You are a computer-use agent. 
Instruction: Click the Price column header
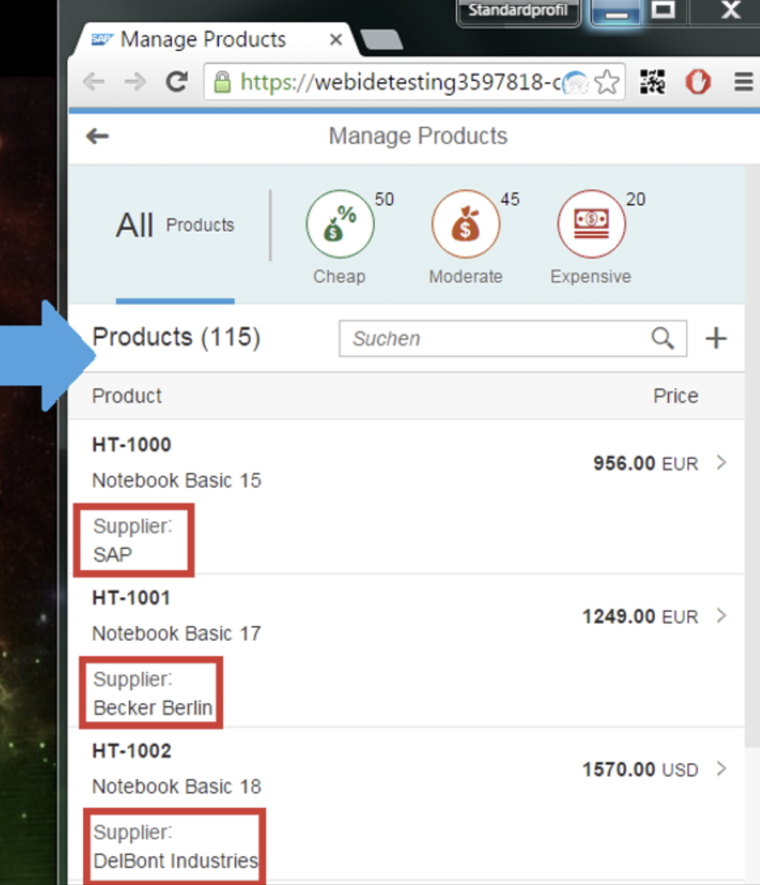pos(676,396)
